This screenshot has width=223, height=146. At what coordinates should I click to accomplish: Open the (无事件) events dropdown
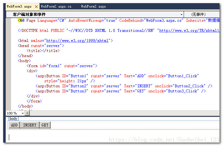pos(202,14)
